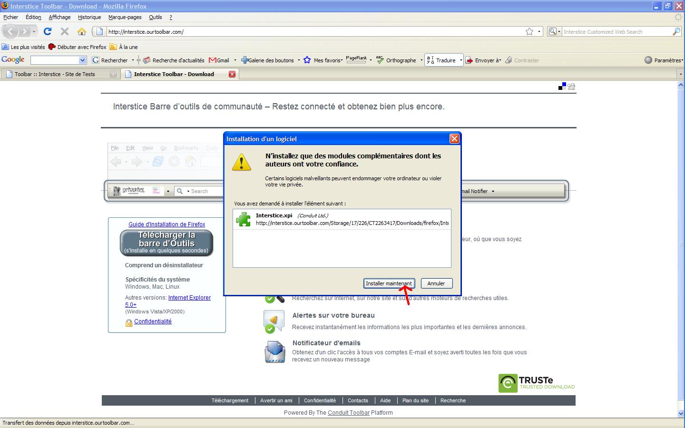The image size is (685, 428).
Task: Click the Reload page icon
Action: [47, 31]
